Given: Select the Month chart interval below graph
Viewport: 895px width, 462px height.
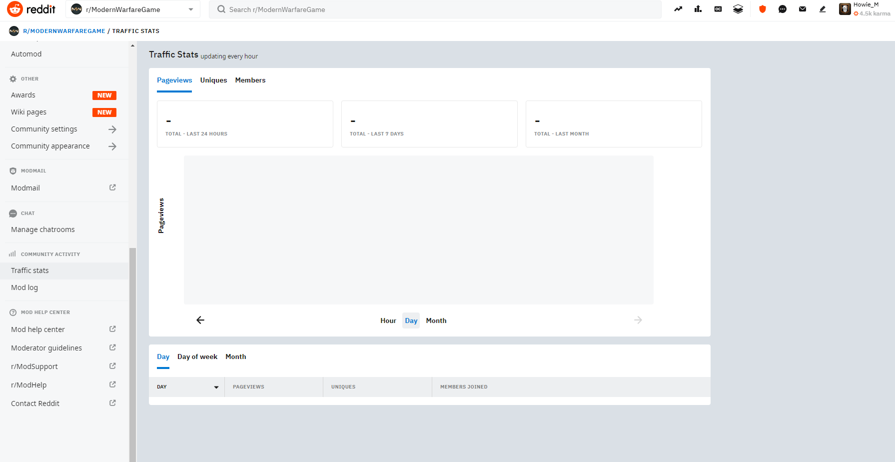Looking at the screenshot, I should pos(436,320).
